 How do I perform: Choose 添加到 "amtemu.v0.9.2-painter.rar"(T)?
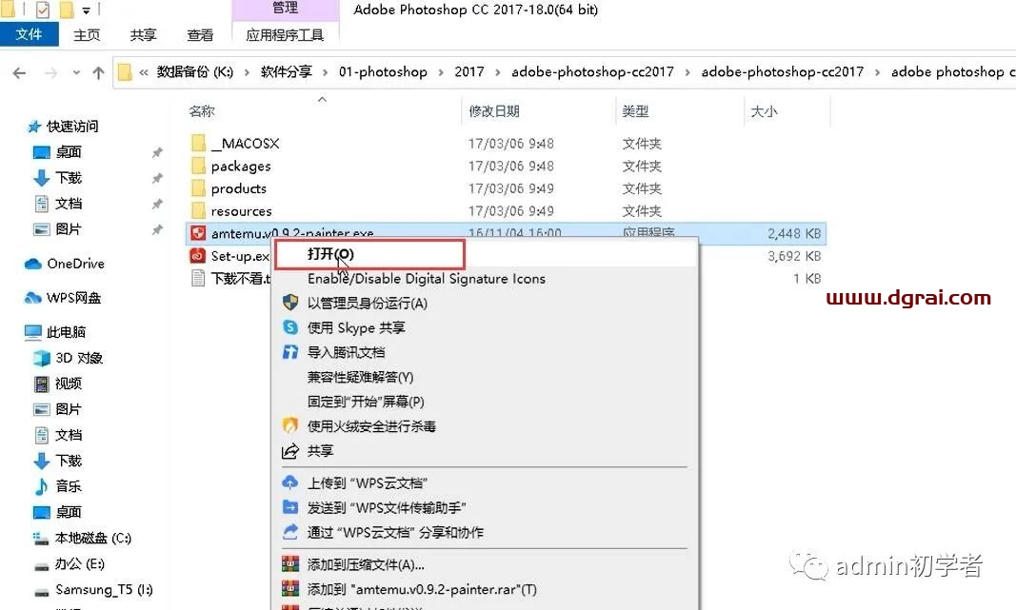click(422, 589)
